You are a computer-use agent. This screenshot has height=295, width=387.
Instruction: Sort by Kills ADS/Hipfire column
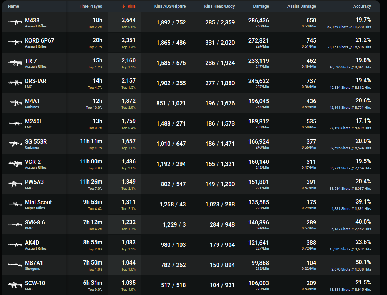170,6
